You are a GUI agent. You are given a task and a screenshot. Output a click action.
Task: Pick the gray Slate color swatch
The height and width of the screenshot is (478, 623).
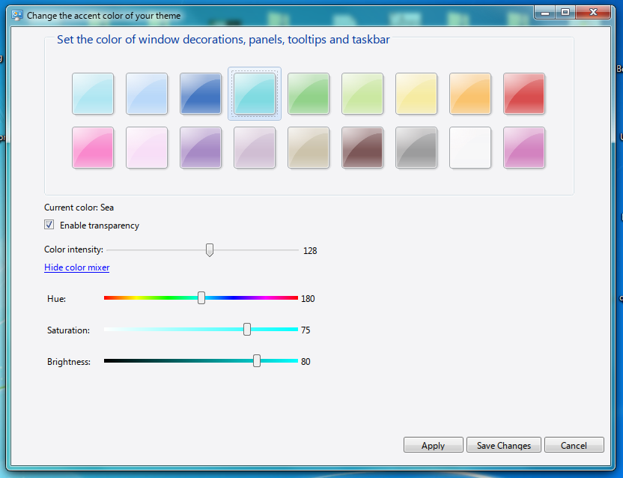[x=416, y=148]
